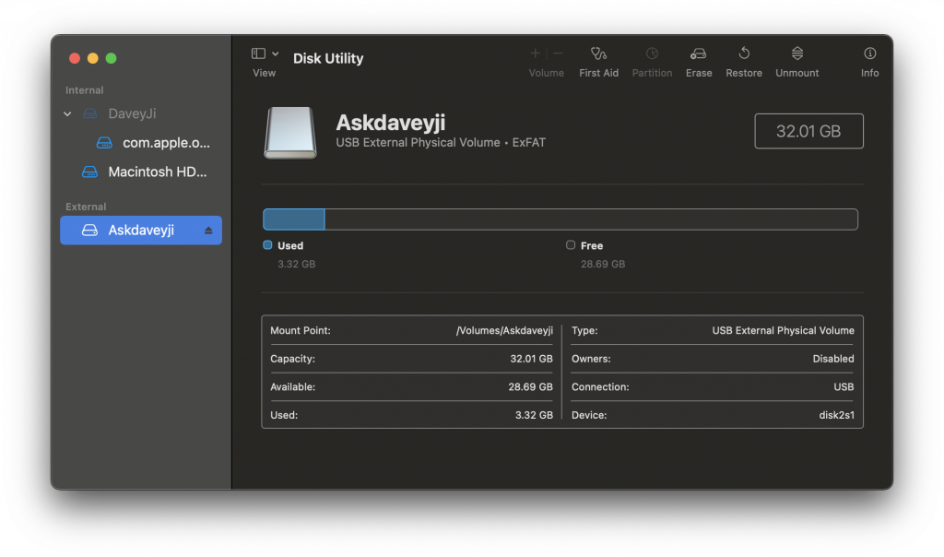Click the empty Free legend swatch
Viewport: 944px width, 557px height.
coord(570,245)
